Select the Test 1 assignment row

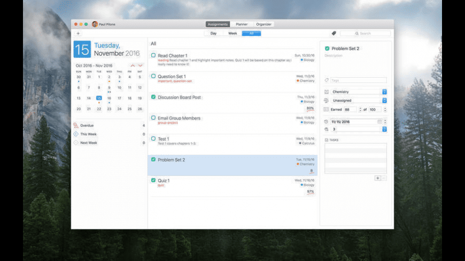click(232, 144)
